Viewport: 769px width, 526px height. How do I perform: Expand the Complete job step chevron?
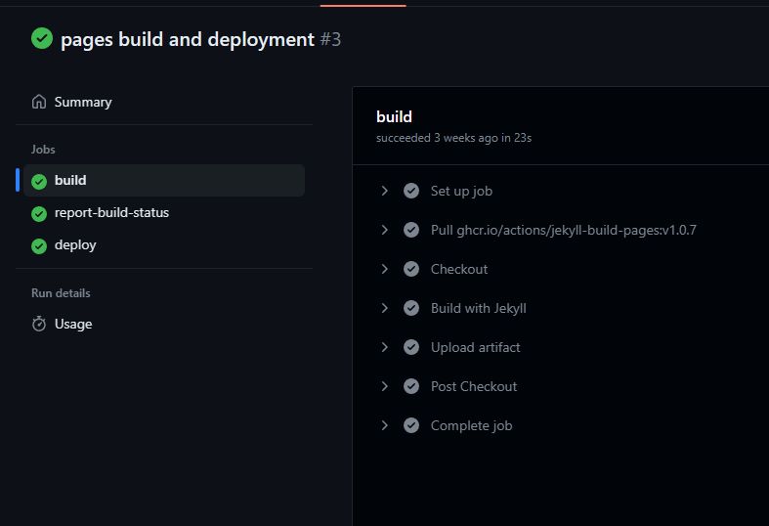[x=385, y=425]
